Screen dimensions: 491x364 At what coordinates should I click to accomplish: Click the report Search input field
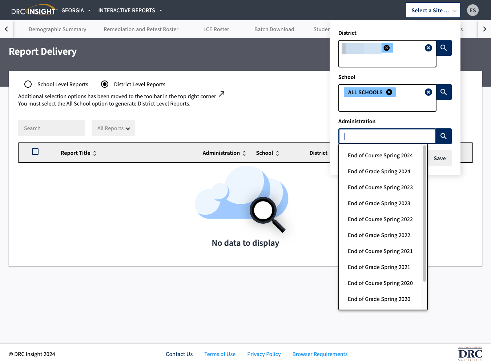[52, 128]
